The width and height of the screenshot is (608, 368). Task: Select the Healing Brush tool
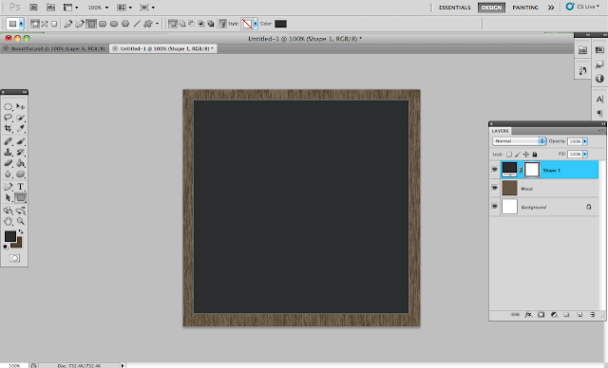point(9,141)
